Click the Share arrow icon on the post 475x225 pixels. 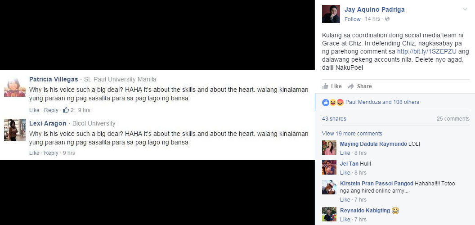click(x=351, y=86)
